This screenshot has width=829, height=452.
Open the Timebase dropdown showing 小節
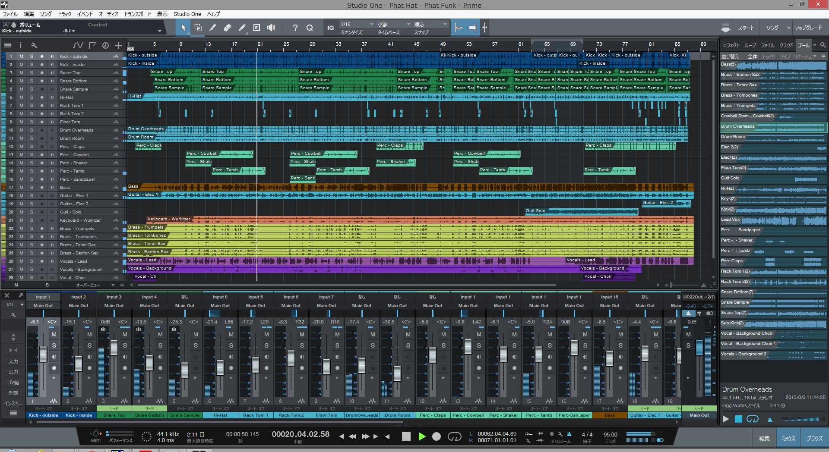(393, 24)
